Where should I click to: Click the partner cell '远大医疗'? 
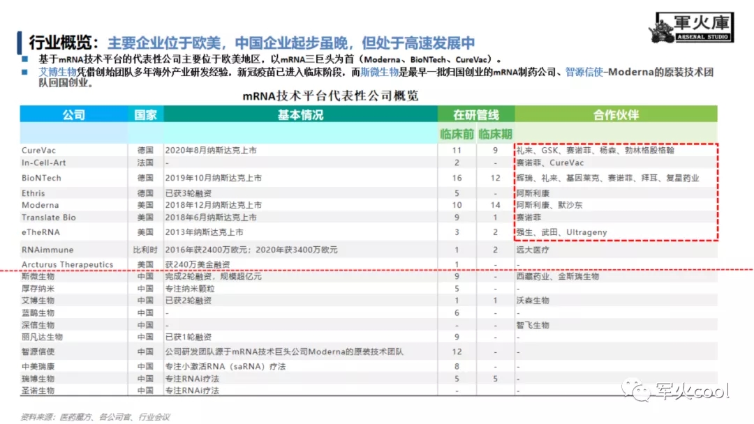click(533, 250)
